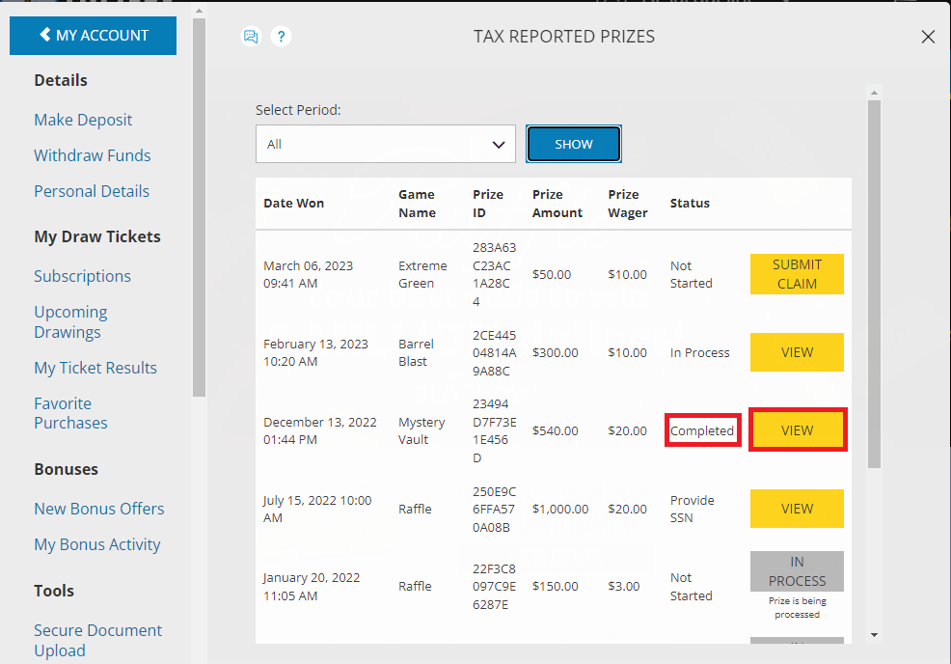The image size is (951, 664).
Task: Go back to My Account
Action: 93,35
